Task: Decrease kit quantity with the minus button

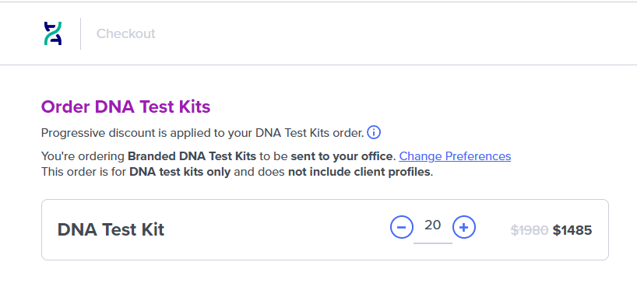Action: pyautogui.click(x=402, y=227)
